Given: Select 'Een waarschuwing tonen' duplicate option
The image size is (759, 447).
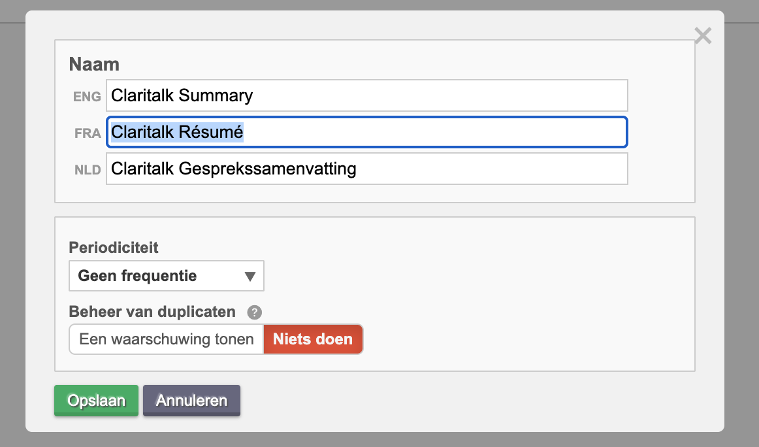Looking at the screenshot, I should coord(167,340).
